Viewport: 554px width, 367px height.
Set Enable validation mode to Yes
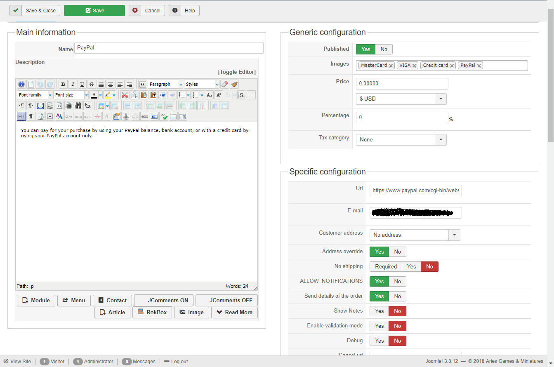(380, 326)
